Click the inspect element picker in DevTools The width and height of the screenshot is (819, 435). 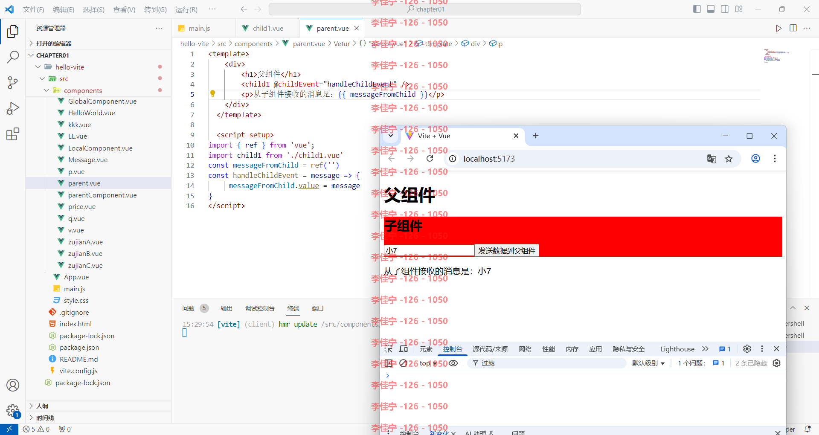tap(389, 349)
